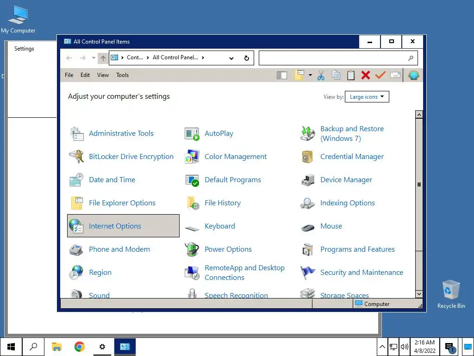Click the Paste clipboard toolbar icon
474x356 pixels.
point(351,75)
